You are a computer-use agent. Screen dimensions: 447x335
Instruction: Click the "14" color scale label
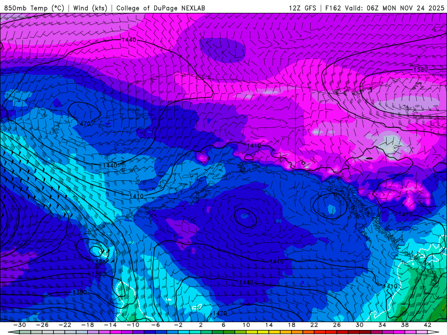click(269, 325)
